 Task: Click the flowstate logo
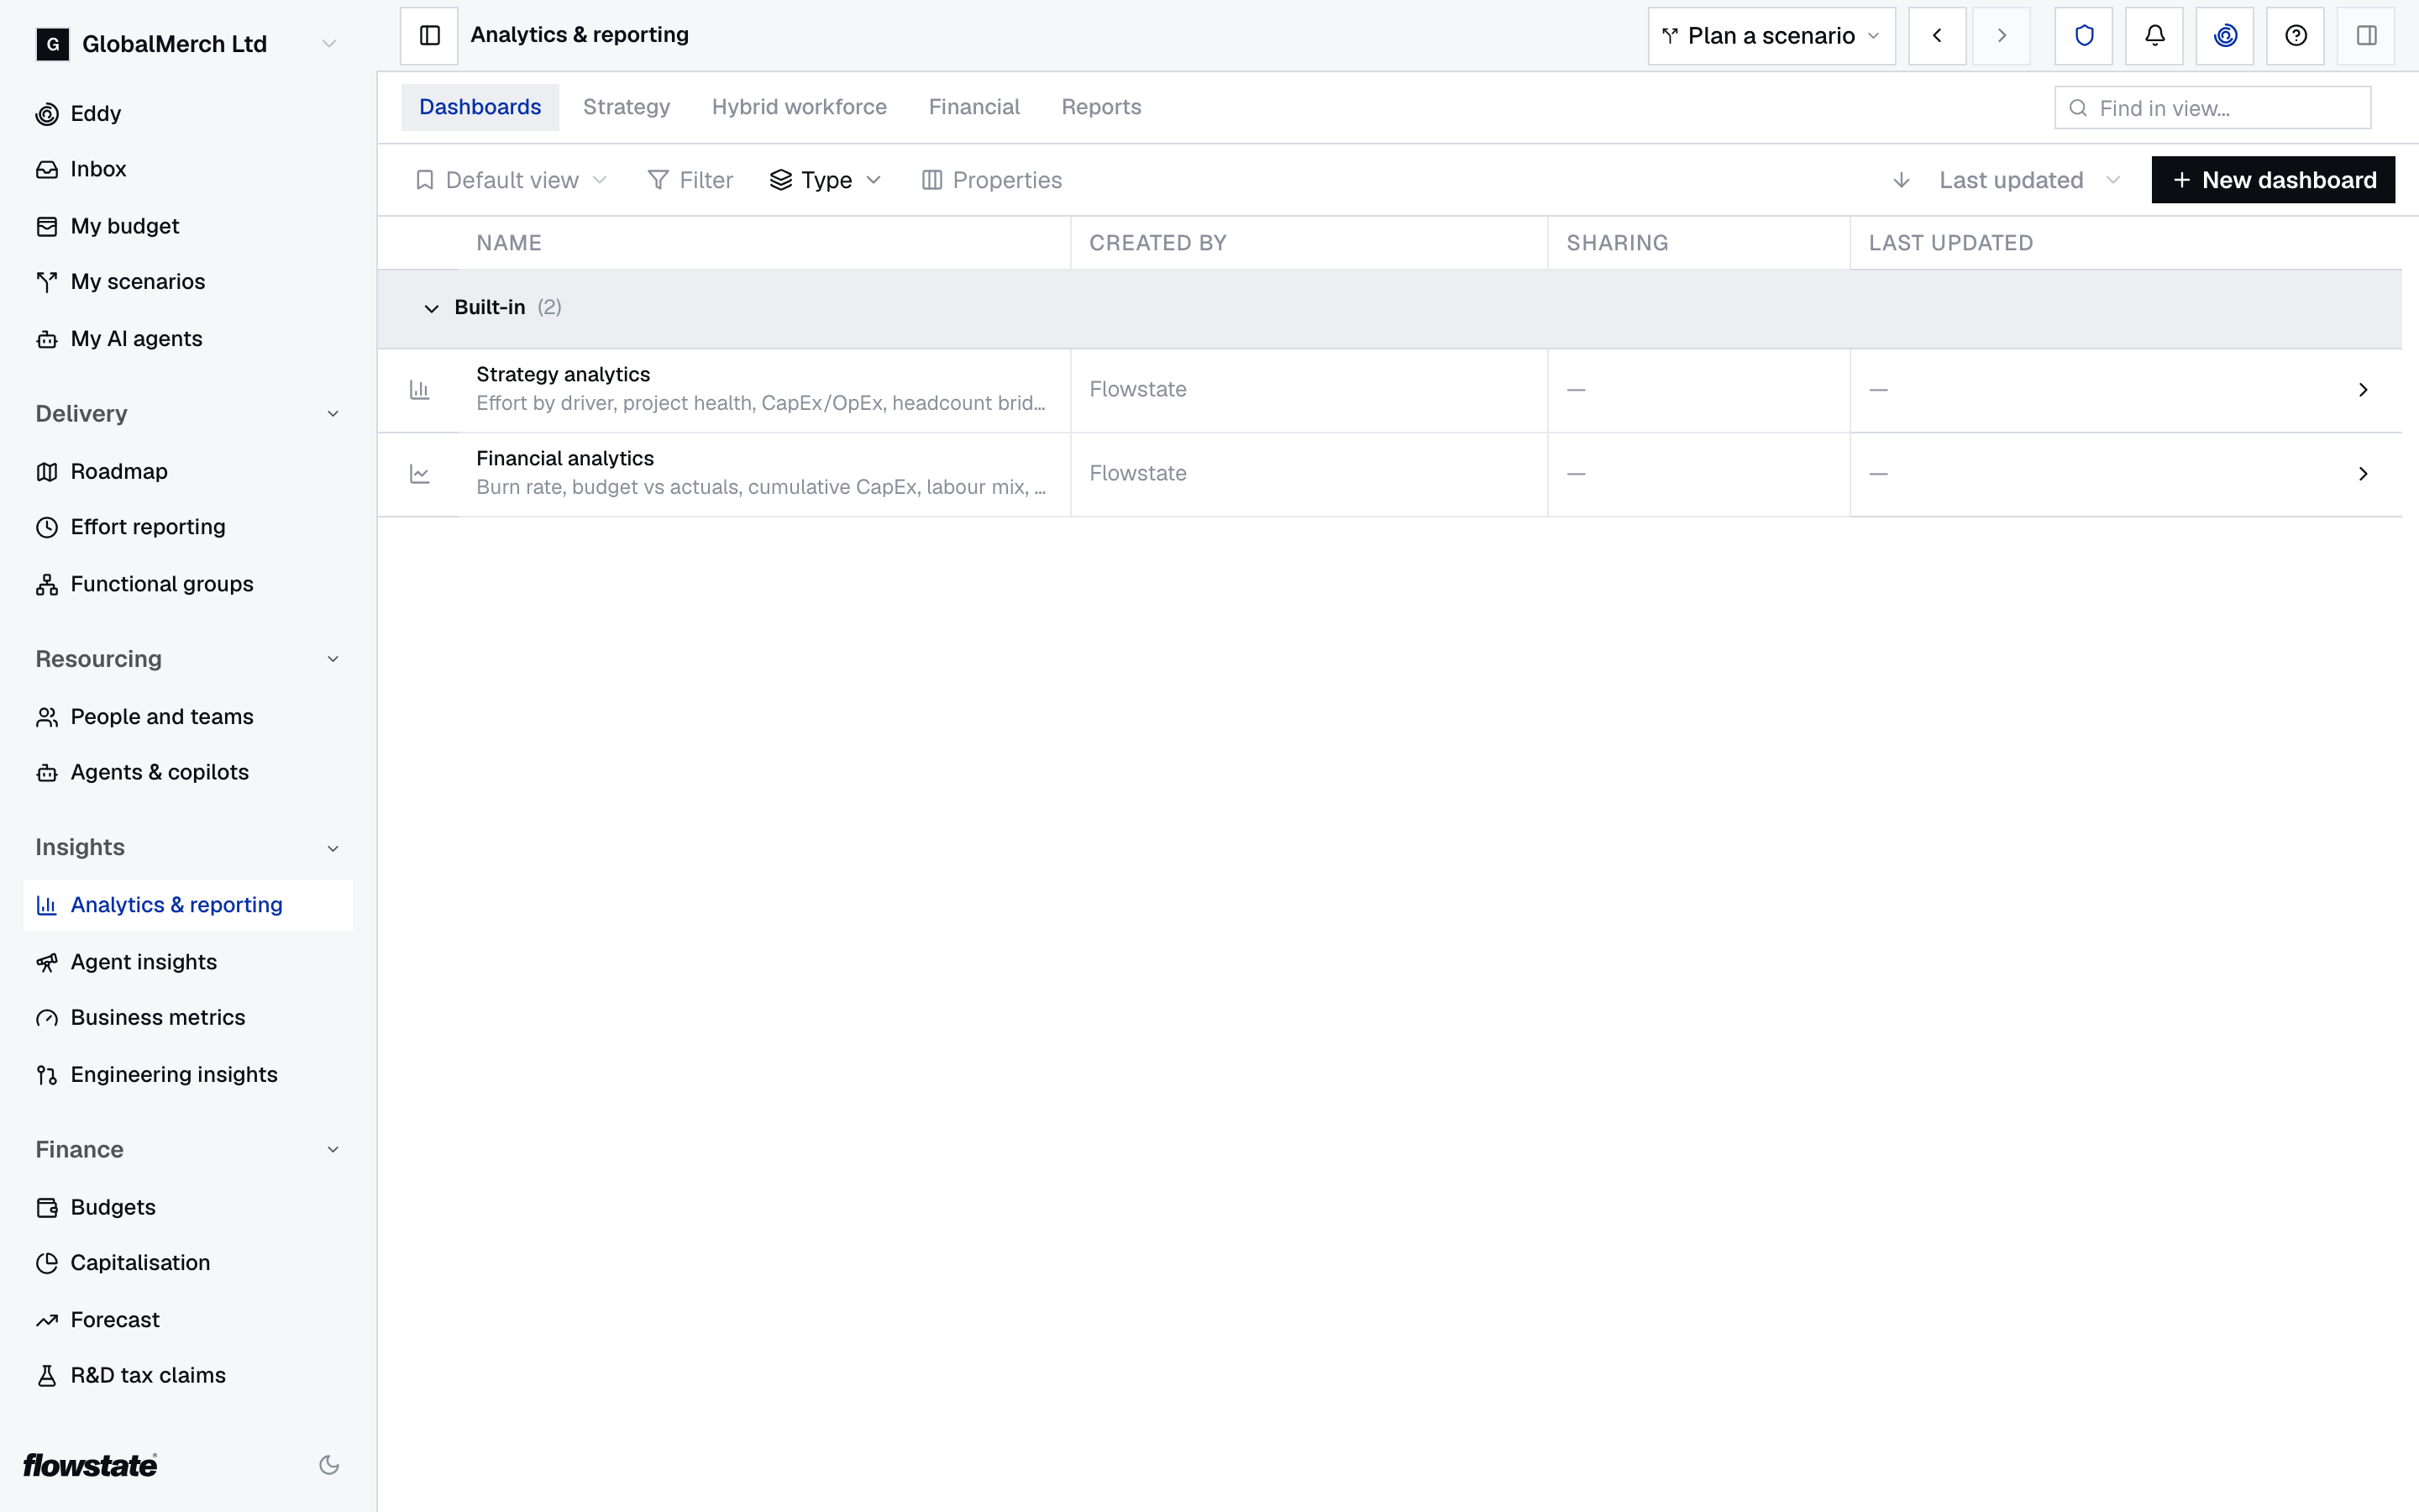90,1465
